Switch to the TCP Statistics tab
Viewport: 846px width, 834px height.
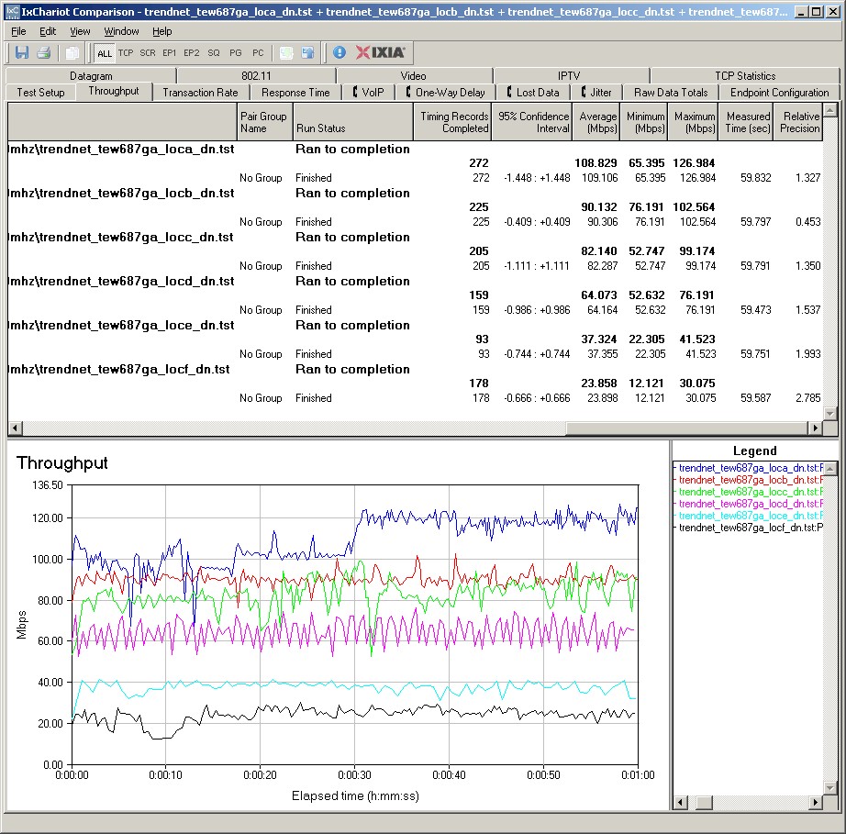[x=745, y=75]
